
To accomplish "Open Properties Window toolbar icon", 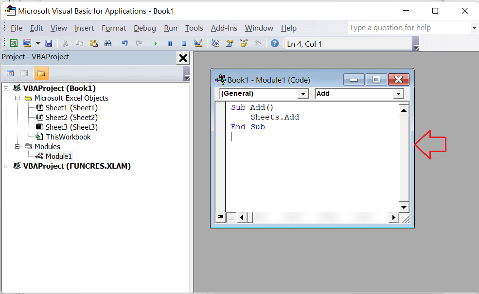I will (230, 43).
